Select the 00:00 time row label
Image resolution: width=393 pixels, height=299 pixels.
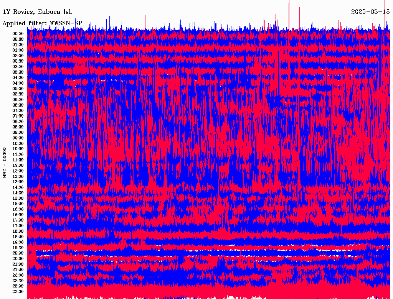click(x=18, y=34)
